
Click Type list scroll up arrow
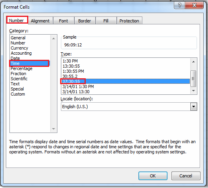tap(193, 62)
